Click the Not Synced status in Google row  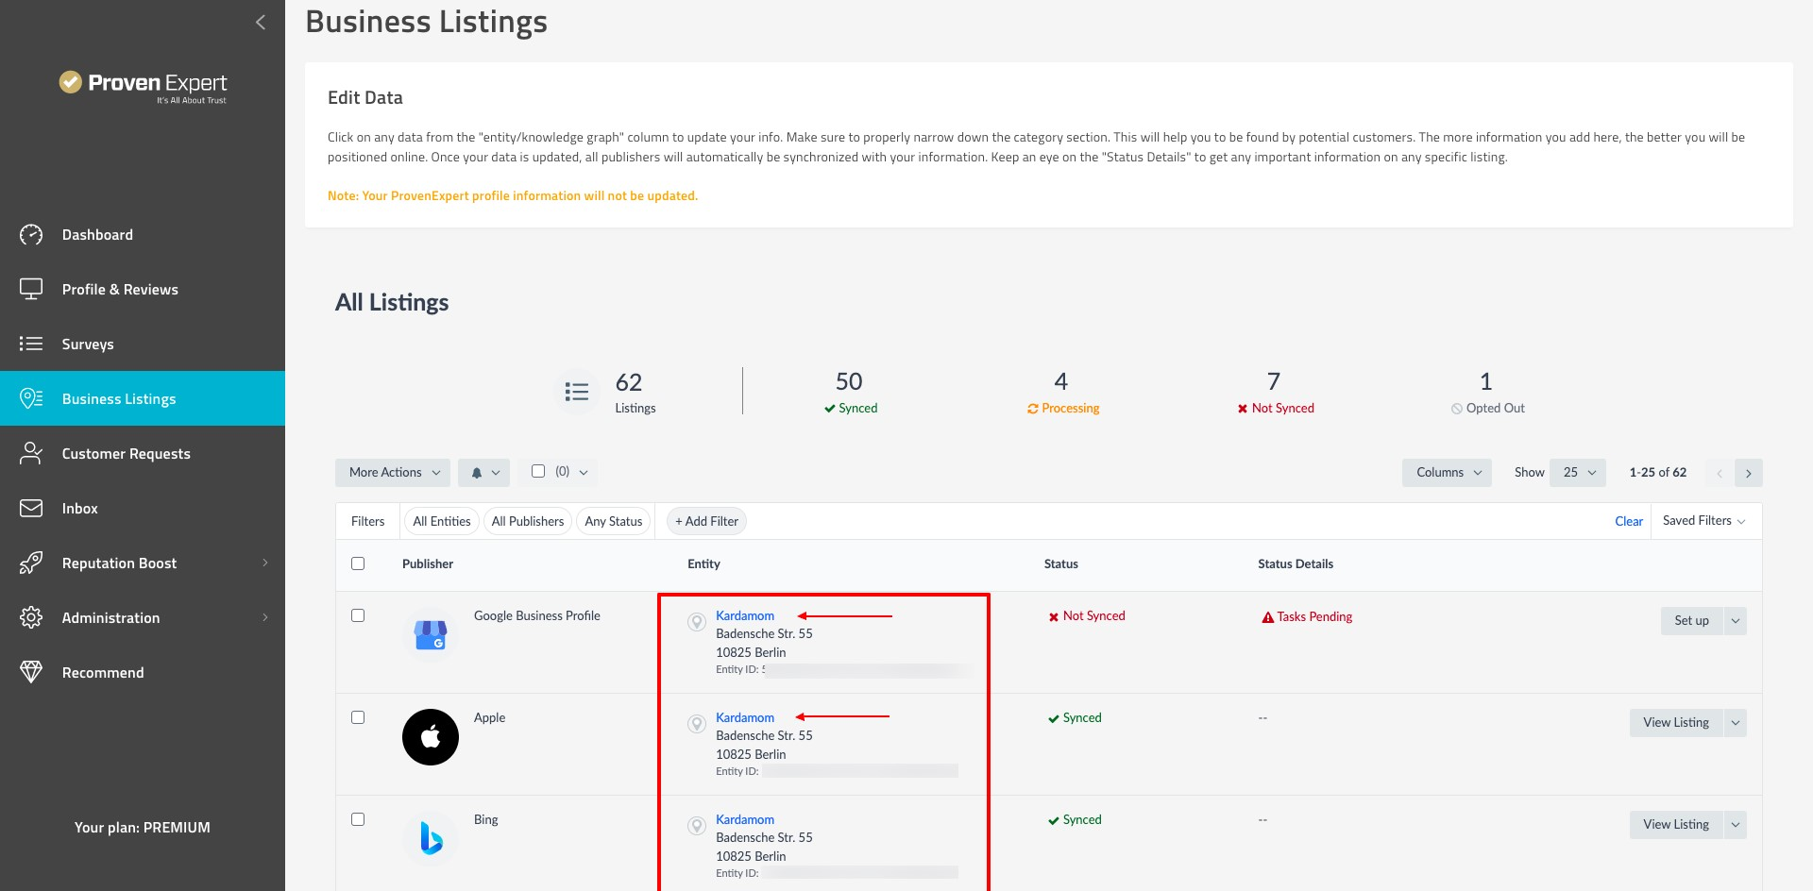pos(1087,616)
